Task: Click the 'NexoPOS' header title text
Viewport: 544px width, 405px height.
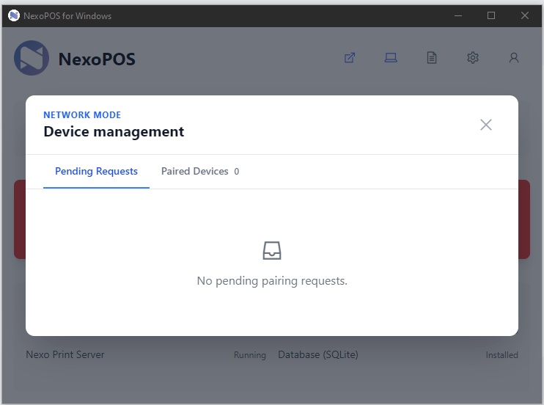Action: [x=97, y=59]
